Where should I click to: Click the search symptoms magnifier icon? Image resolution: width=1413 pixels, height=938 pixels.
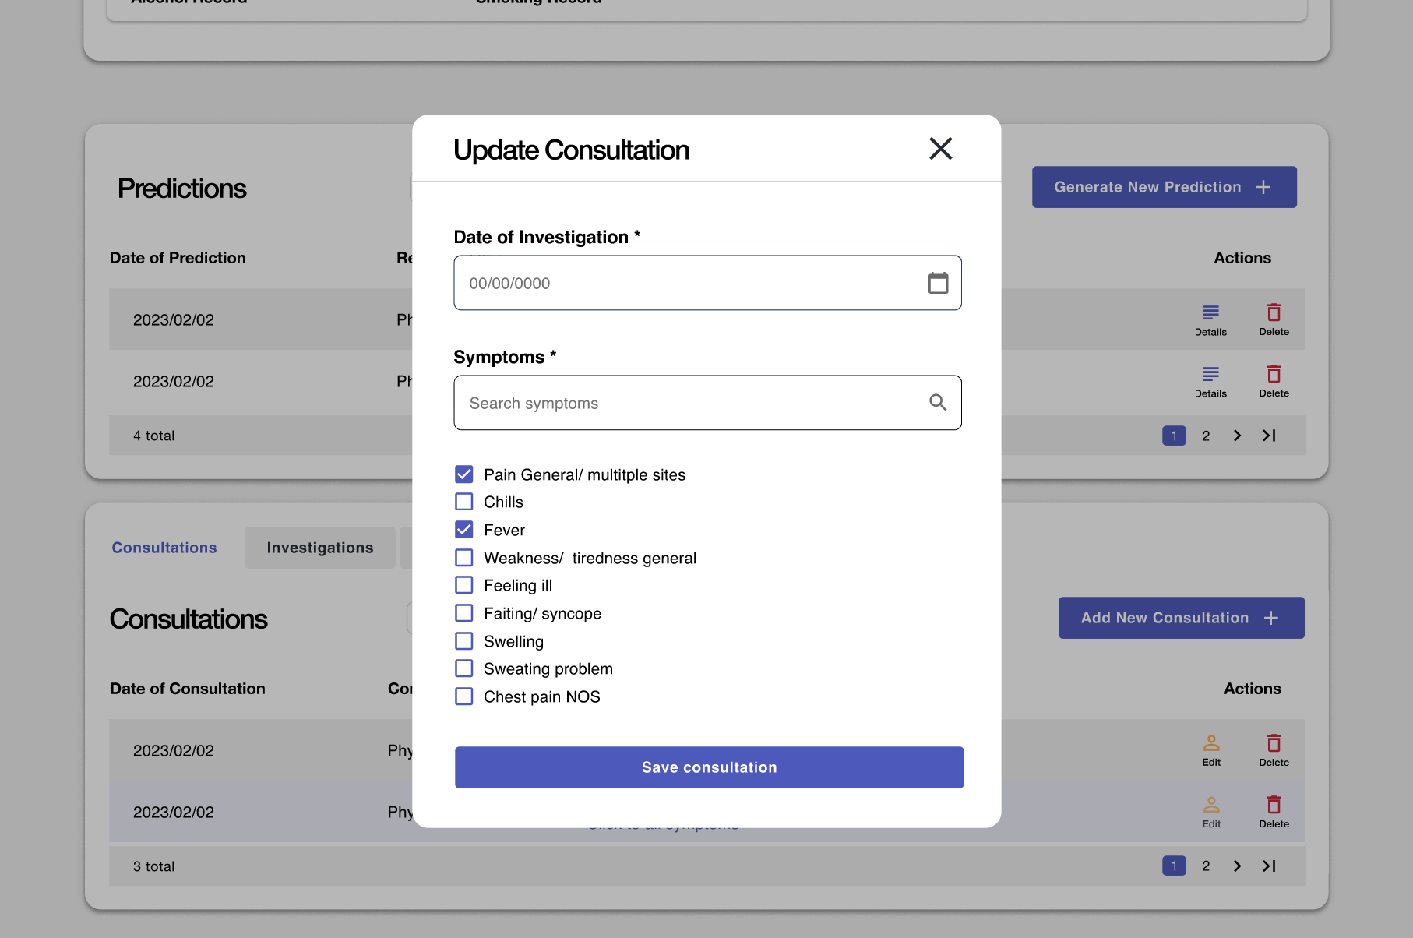[x=937, y=403]
